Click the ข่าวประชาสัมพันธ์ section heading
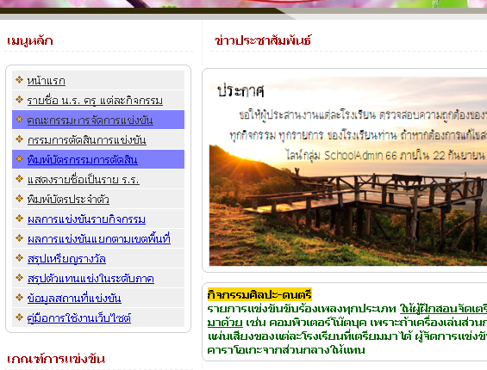The height and width of the screenshot is (370, 487). point(263,40)
